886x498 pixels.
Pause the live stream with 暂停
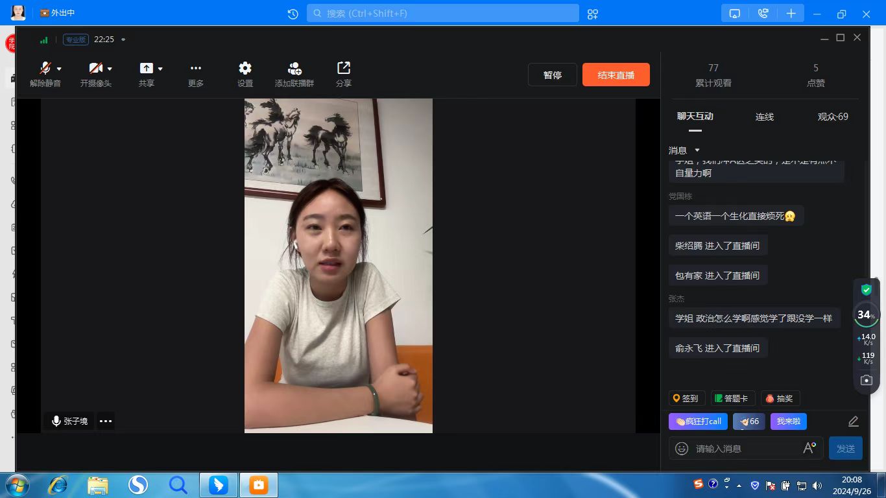coord(552,75)
